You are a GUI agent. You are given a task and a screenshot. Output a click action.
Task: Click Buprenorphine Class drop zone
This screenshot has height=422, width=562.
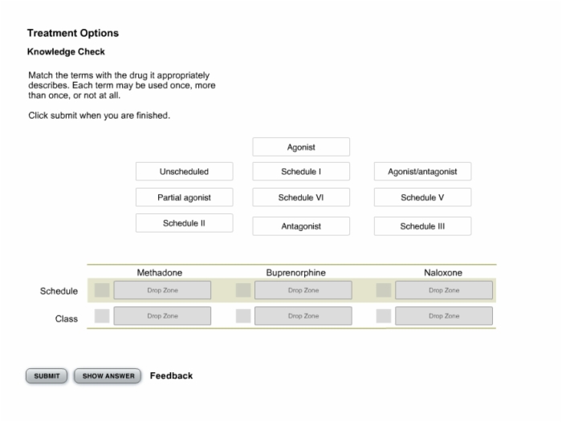(x=303, y=316)
